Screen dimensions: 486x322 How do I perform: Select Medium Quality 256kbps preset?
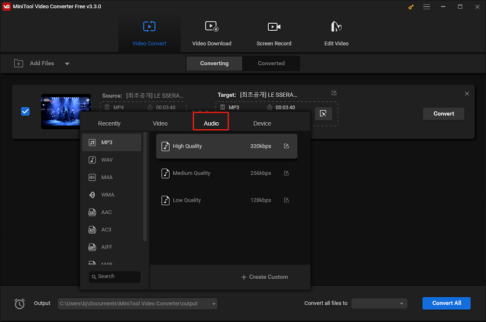227,173
